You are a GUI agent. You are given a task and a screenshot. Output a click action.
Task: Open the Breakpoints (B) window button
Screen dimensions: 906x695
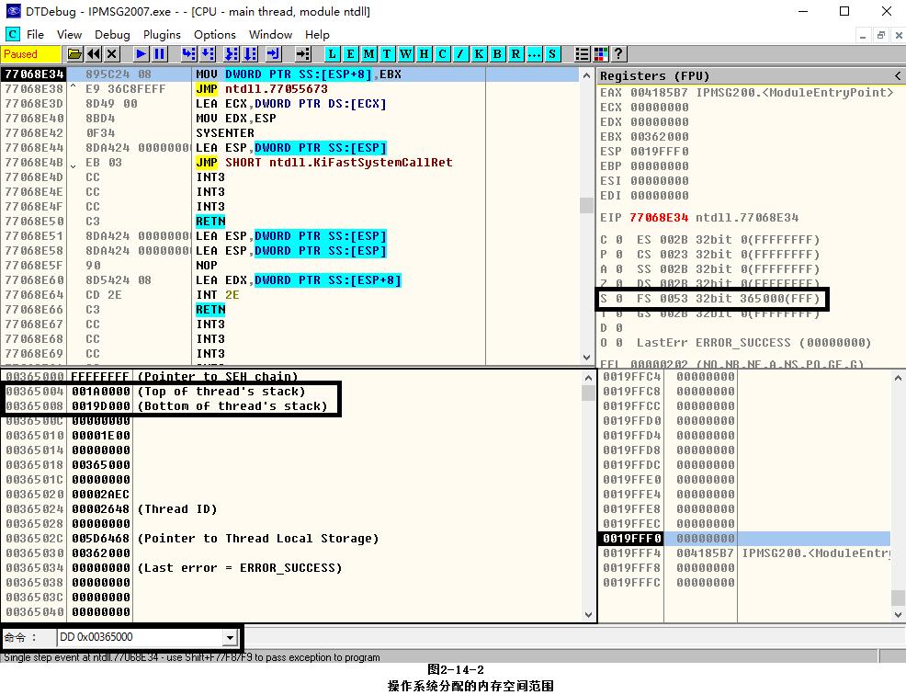point(497,54)
